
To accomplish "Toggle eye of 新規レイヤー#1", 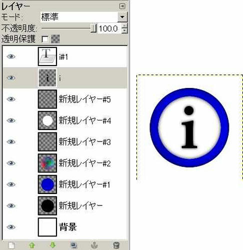I will 11,184.
